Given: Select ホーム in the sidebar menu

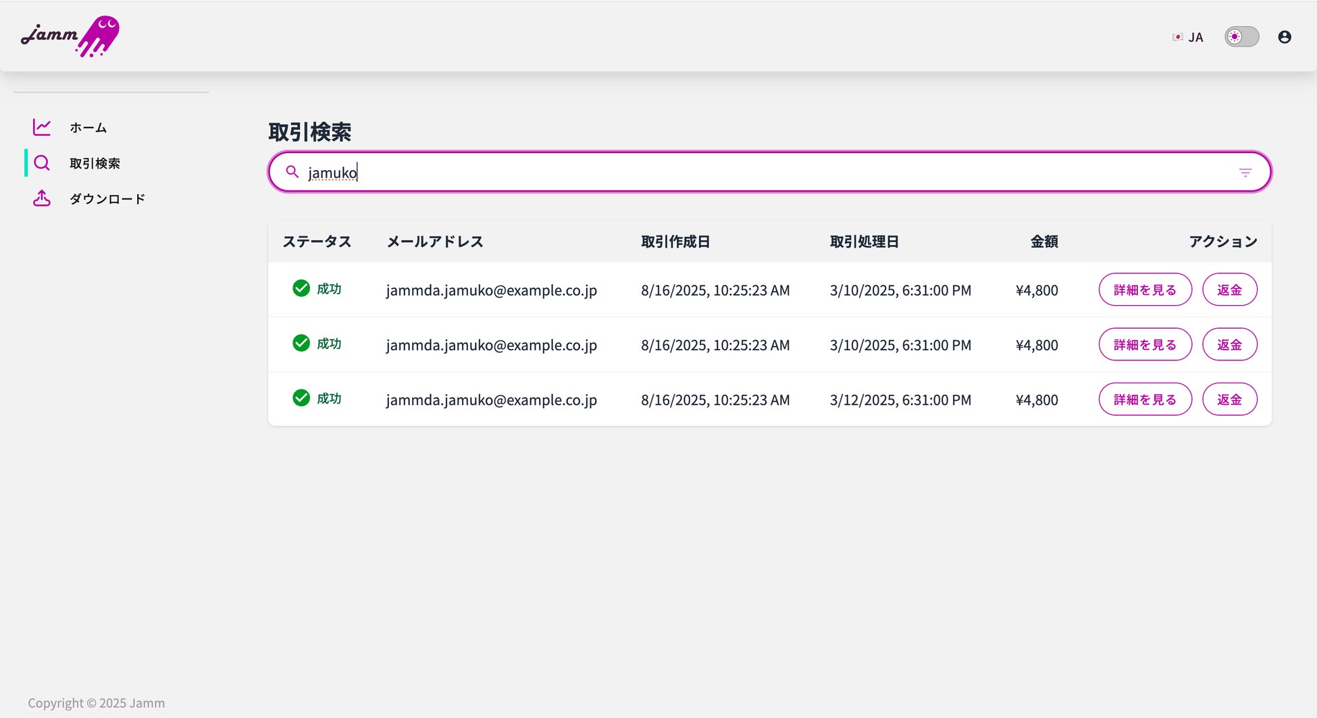Looking at the screenshot, I should pyautogui.click(x=88, y=128).
